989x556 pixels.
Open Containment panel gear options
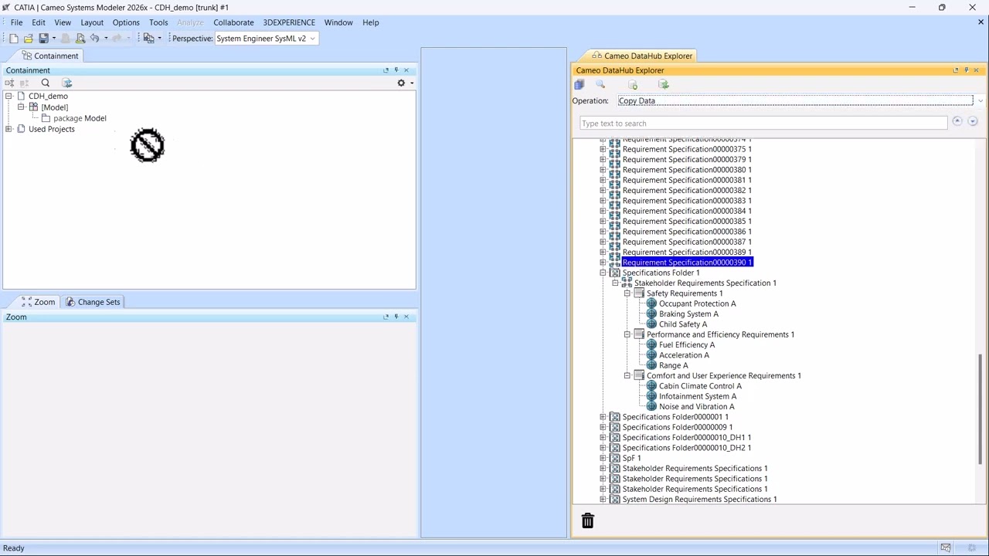click(401, 83)
